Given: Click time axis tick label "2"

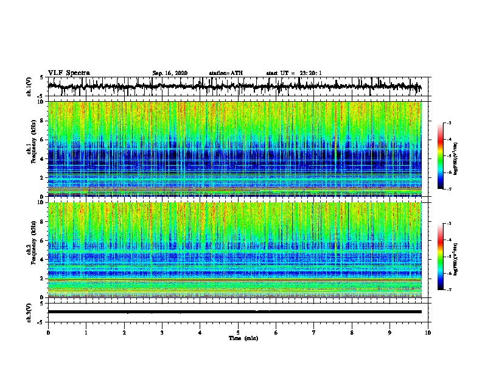Looking at the screenshot, I should (124, 332).
